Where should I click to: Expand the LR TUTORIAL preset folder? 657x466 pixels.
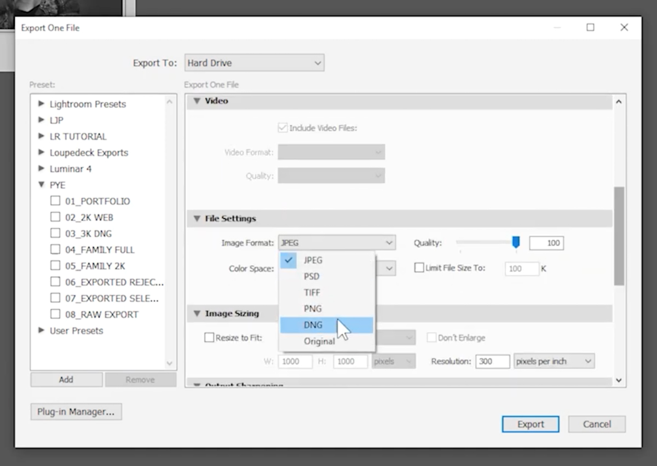(x=41, y=136)
